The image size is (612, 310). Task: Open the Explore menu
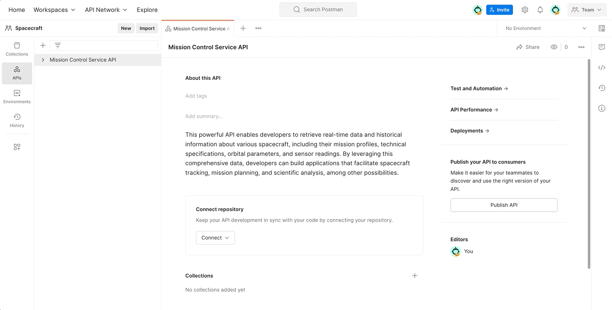tap(147, 9)
